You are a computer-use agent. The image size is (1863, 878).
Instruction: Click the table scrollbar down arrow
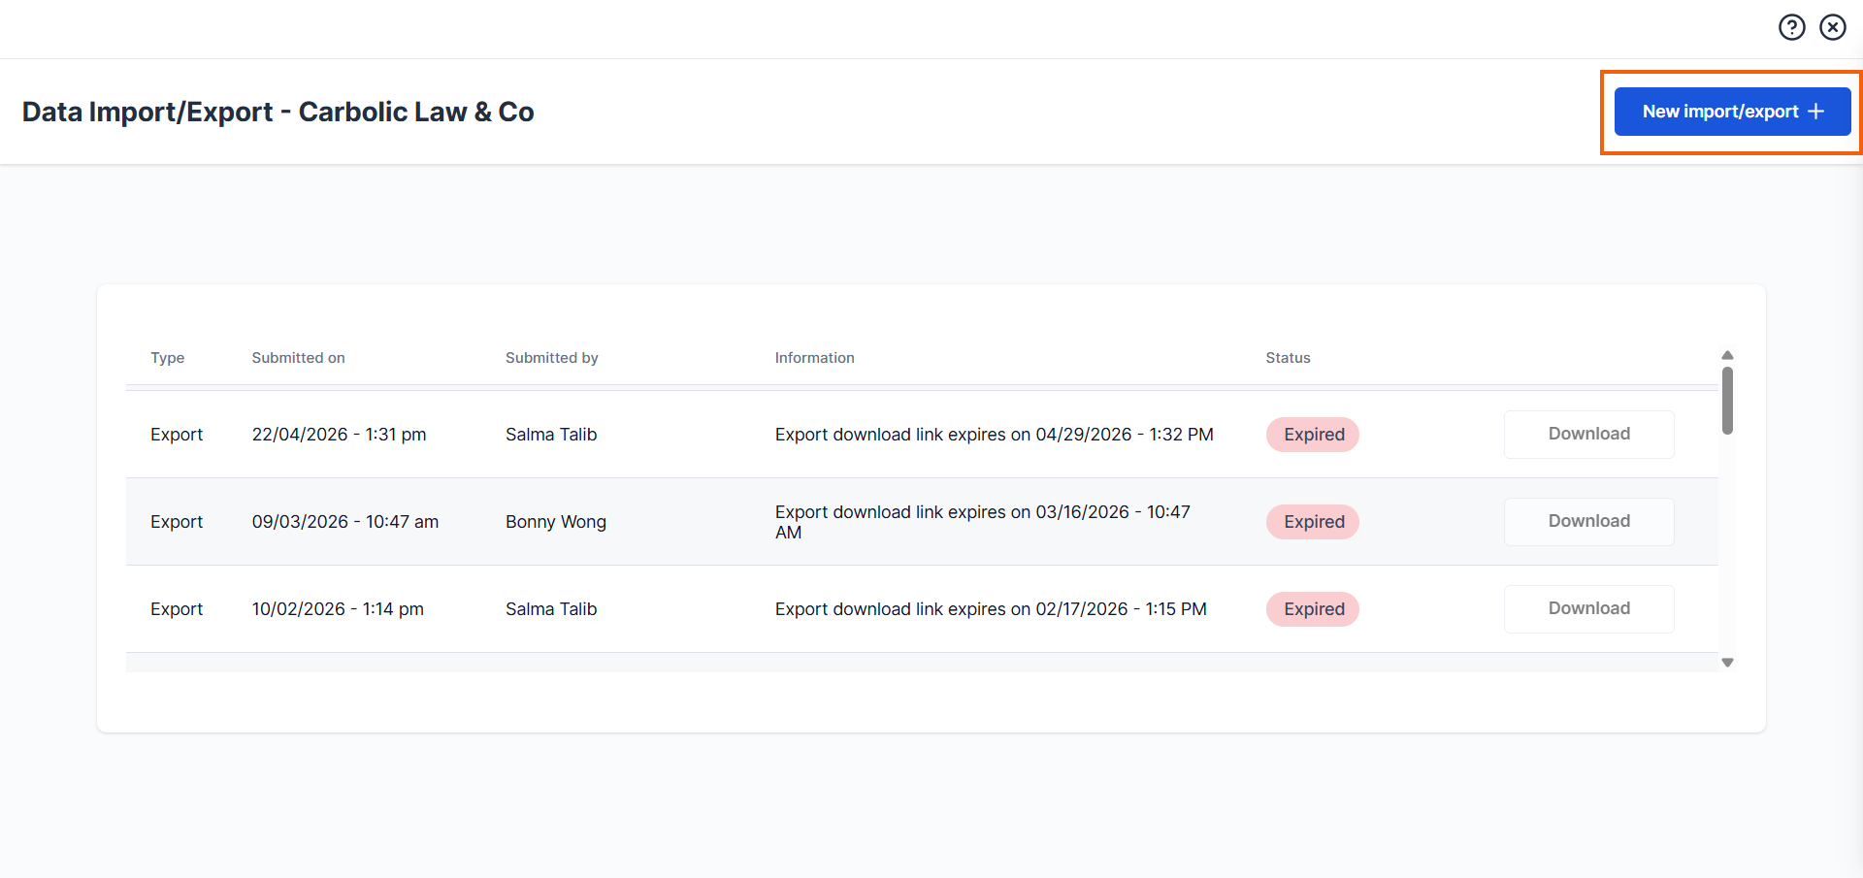1727,663
